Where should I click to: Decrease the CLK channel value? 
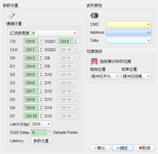coord(41,51)
